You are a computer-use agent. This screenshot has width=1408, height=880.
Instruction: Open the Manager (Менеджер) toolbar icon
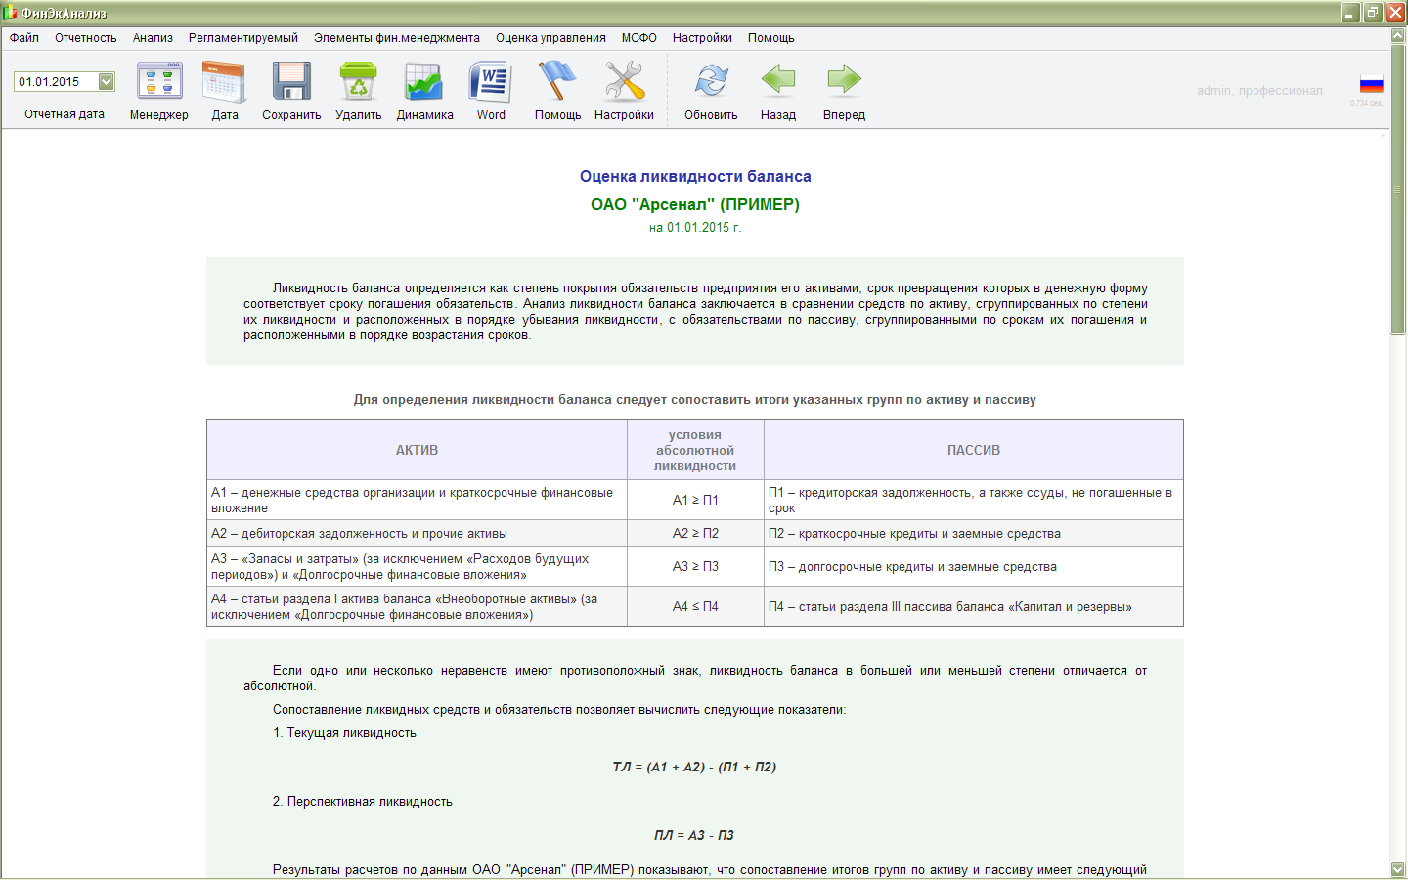[159, 82]
